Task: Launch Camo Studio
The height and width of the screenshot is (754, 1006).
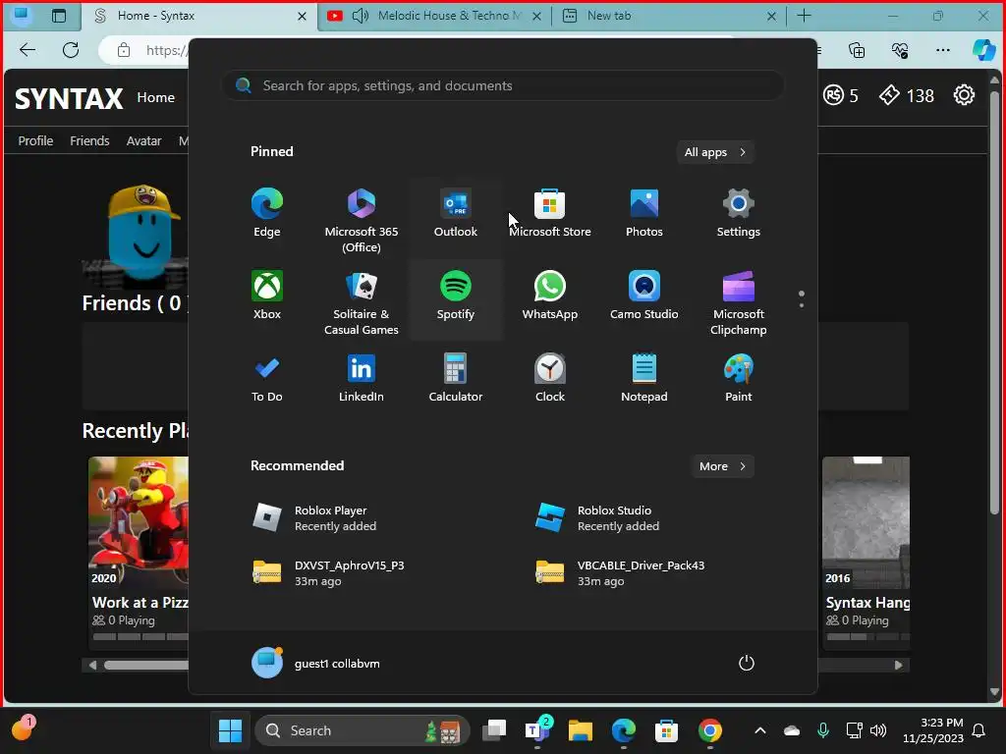Action: 644,296
